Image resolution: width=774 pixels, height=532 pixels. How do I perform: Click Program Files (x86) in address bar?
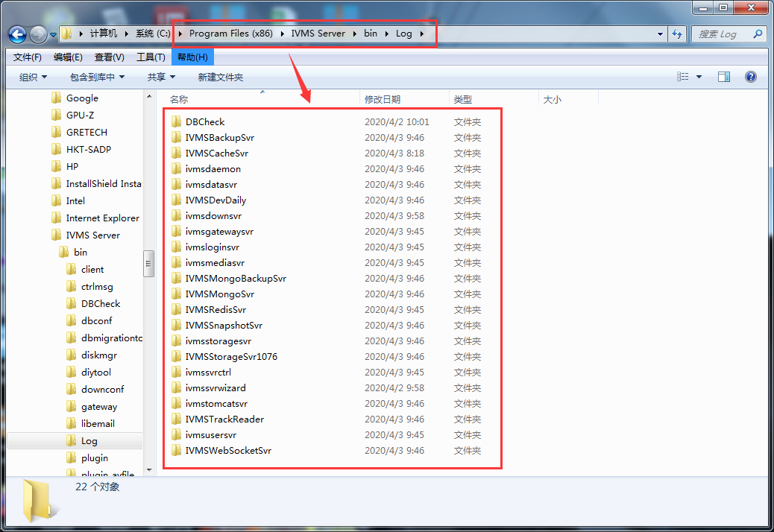click(x=231, y=34)
